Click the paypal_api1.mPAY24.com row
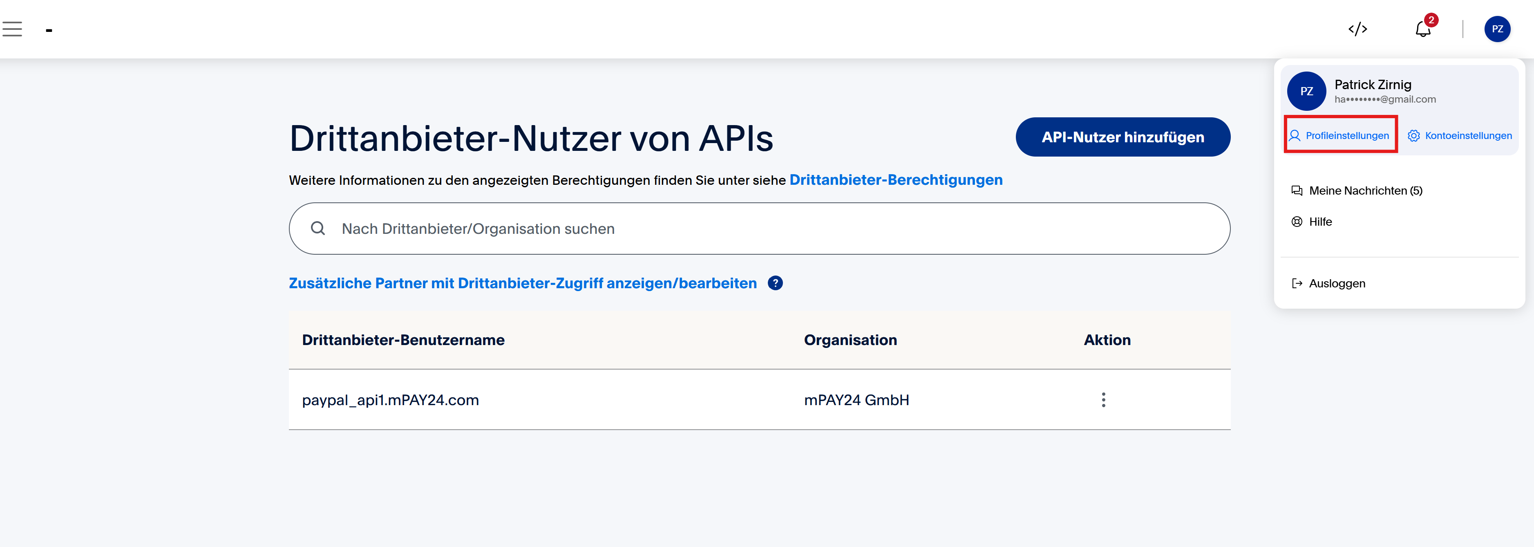 [390, 400]
